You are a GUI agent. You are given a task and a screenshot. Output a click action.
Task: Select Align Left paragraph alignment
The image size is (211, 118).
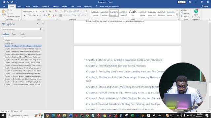[x=61, y=15]
